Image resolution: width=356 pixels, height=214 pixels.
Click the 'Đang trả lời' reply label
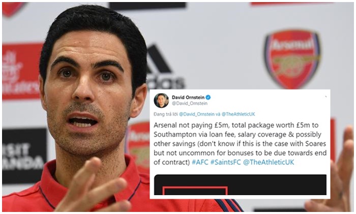165,114
